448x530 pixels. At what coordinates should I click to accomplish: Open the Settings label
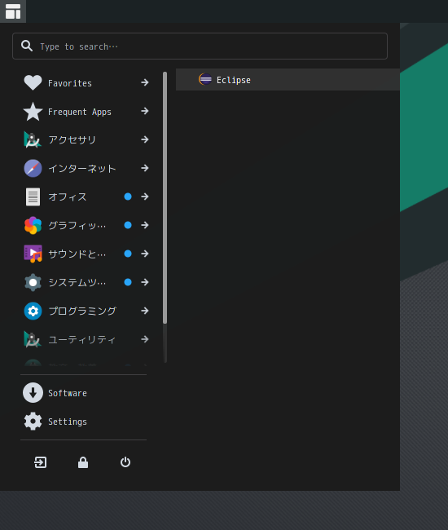68,422
